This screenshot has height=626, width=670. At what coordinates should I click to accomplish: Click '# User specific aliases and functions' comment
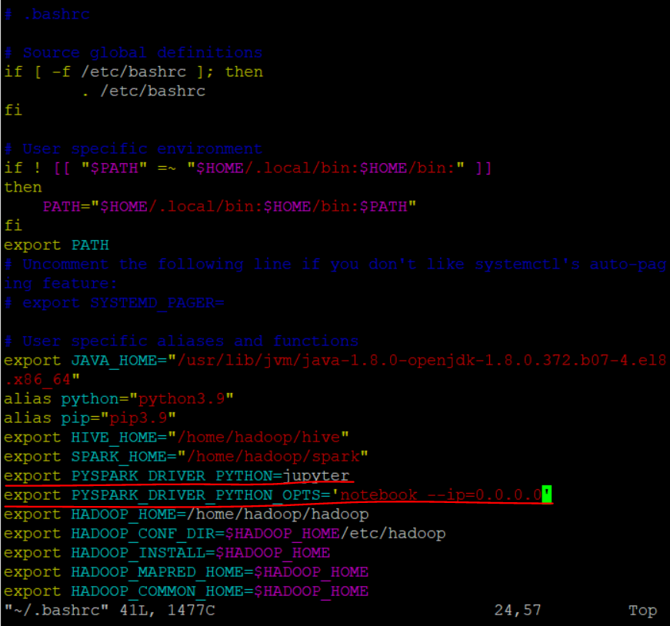[182, 341]
